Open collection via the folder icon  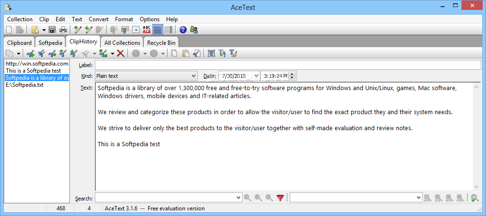pyautogui.click(x=35, y=30)
